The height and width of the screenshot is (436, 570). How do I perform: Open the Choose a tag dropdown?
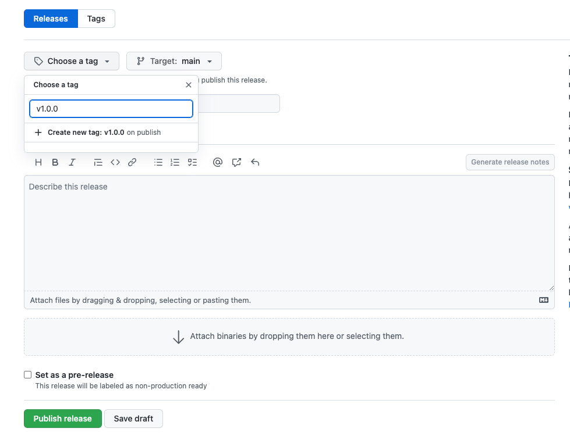pyautogui.click(x=72, y=61)
